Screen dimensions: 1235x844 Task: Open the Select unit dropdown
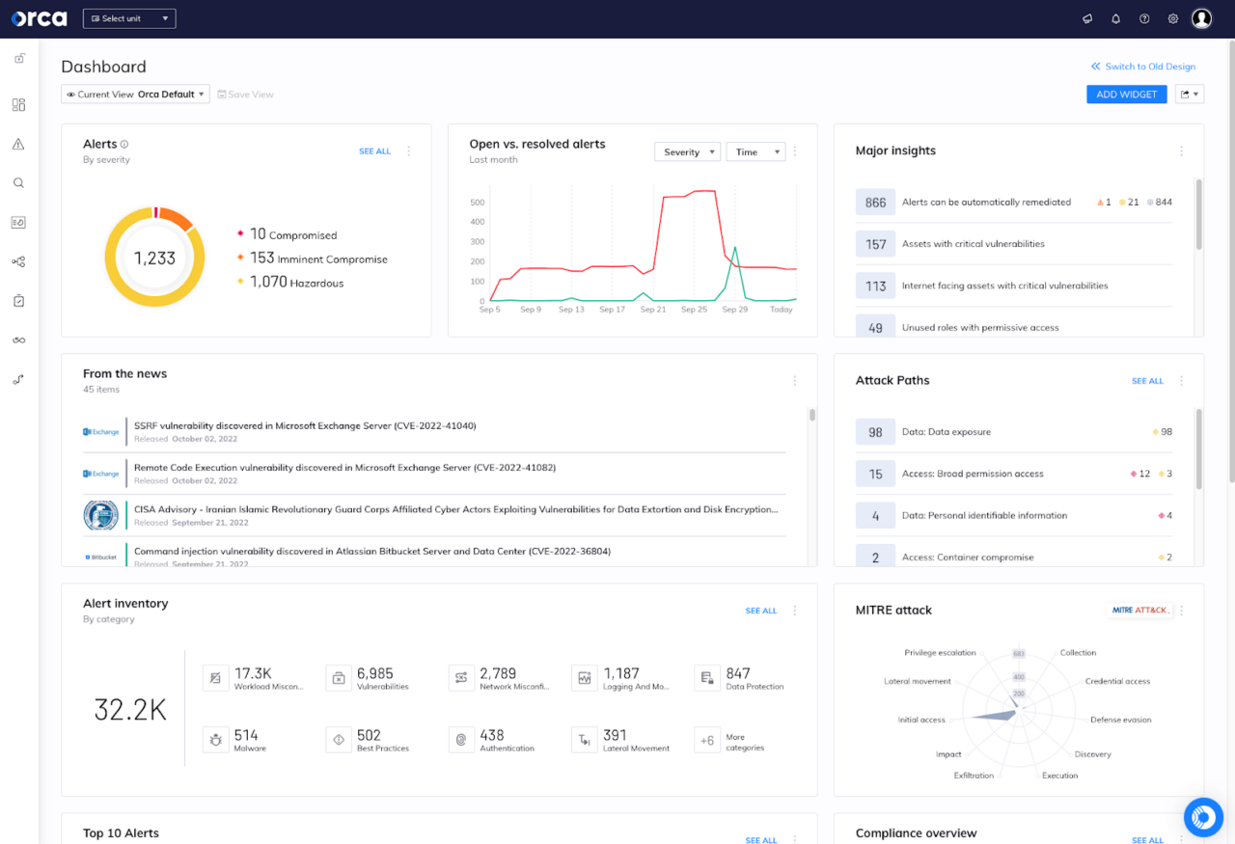tap(129, 18)
